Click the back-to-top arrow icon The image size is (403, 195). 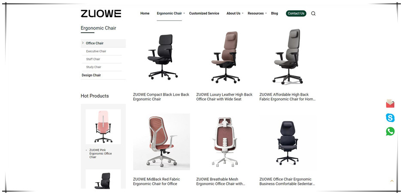point(392,181)
